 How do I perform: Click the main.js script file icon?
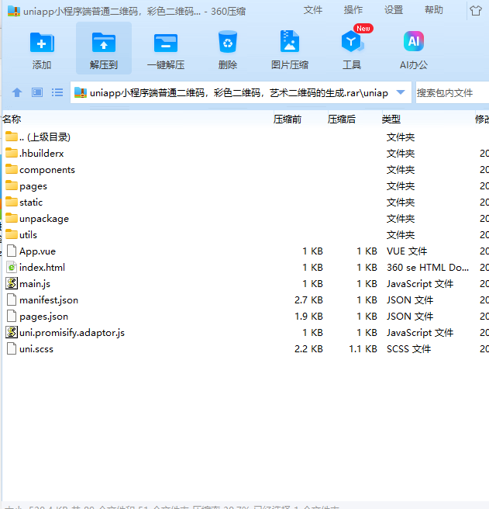[x=12, y=283]
